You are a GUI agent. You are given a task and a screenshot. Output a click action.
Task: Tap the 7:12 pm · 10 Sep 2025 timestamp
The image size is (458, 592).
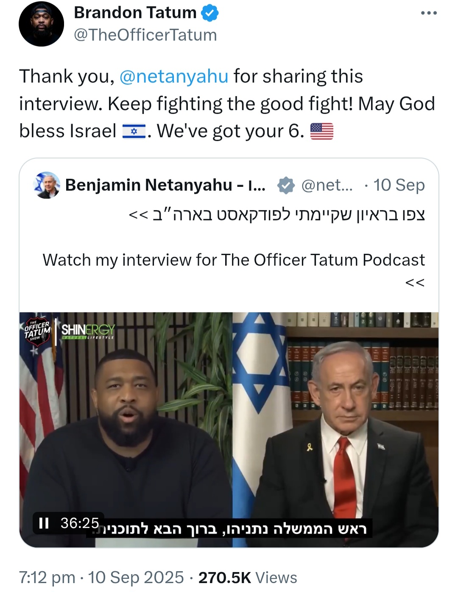[101, 577]
